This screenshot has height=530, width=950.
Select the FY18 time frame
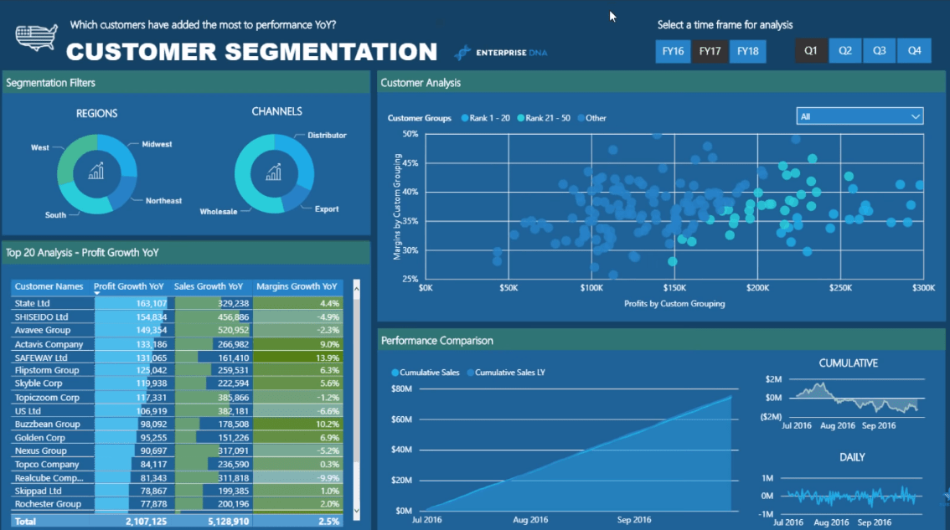(747, 51)
